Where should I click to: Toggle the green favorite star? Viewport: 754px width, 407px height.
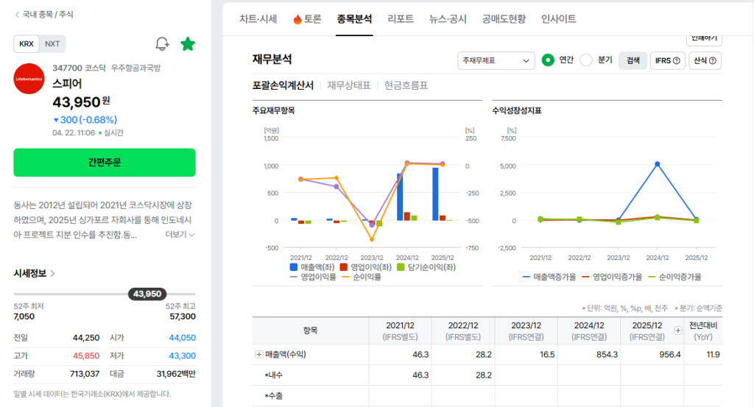(x=188, y=44)
